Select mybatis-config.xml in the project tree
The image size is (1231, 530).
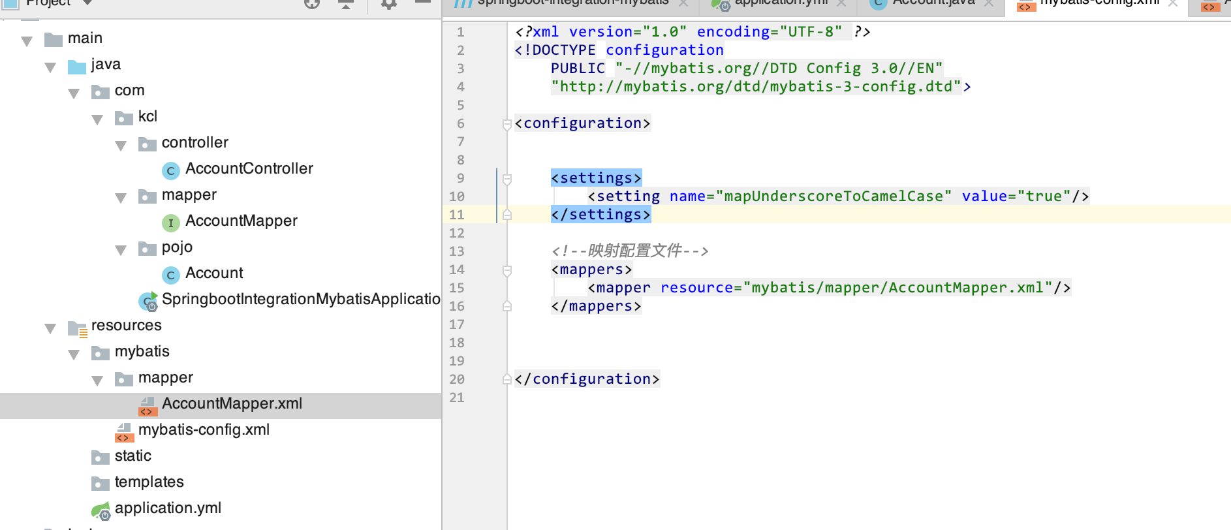(204, 429)
